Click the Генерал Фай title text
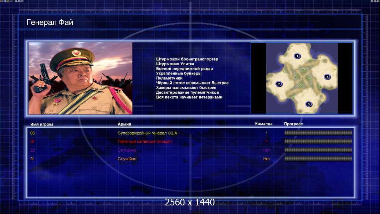The image size is (380, 214). (50, 22)
